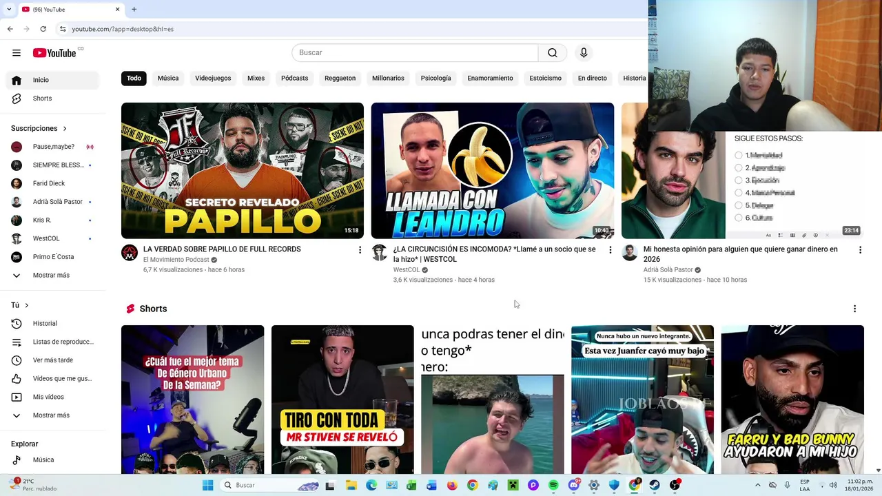
Task: Open the YouTube hamburger guide menu
Action: [x=17, y=53]
